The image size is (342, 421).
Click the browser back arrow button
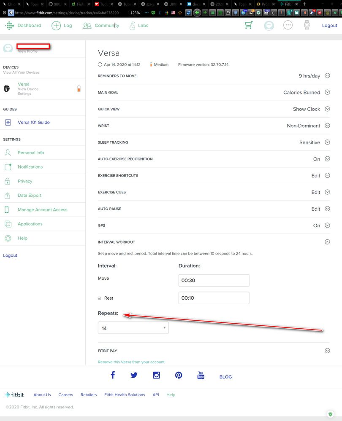(x=197, y=13)
